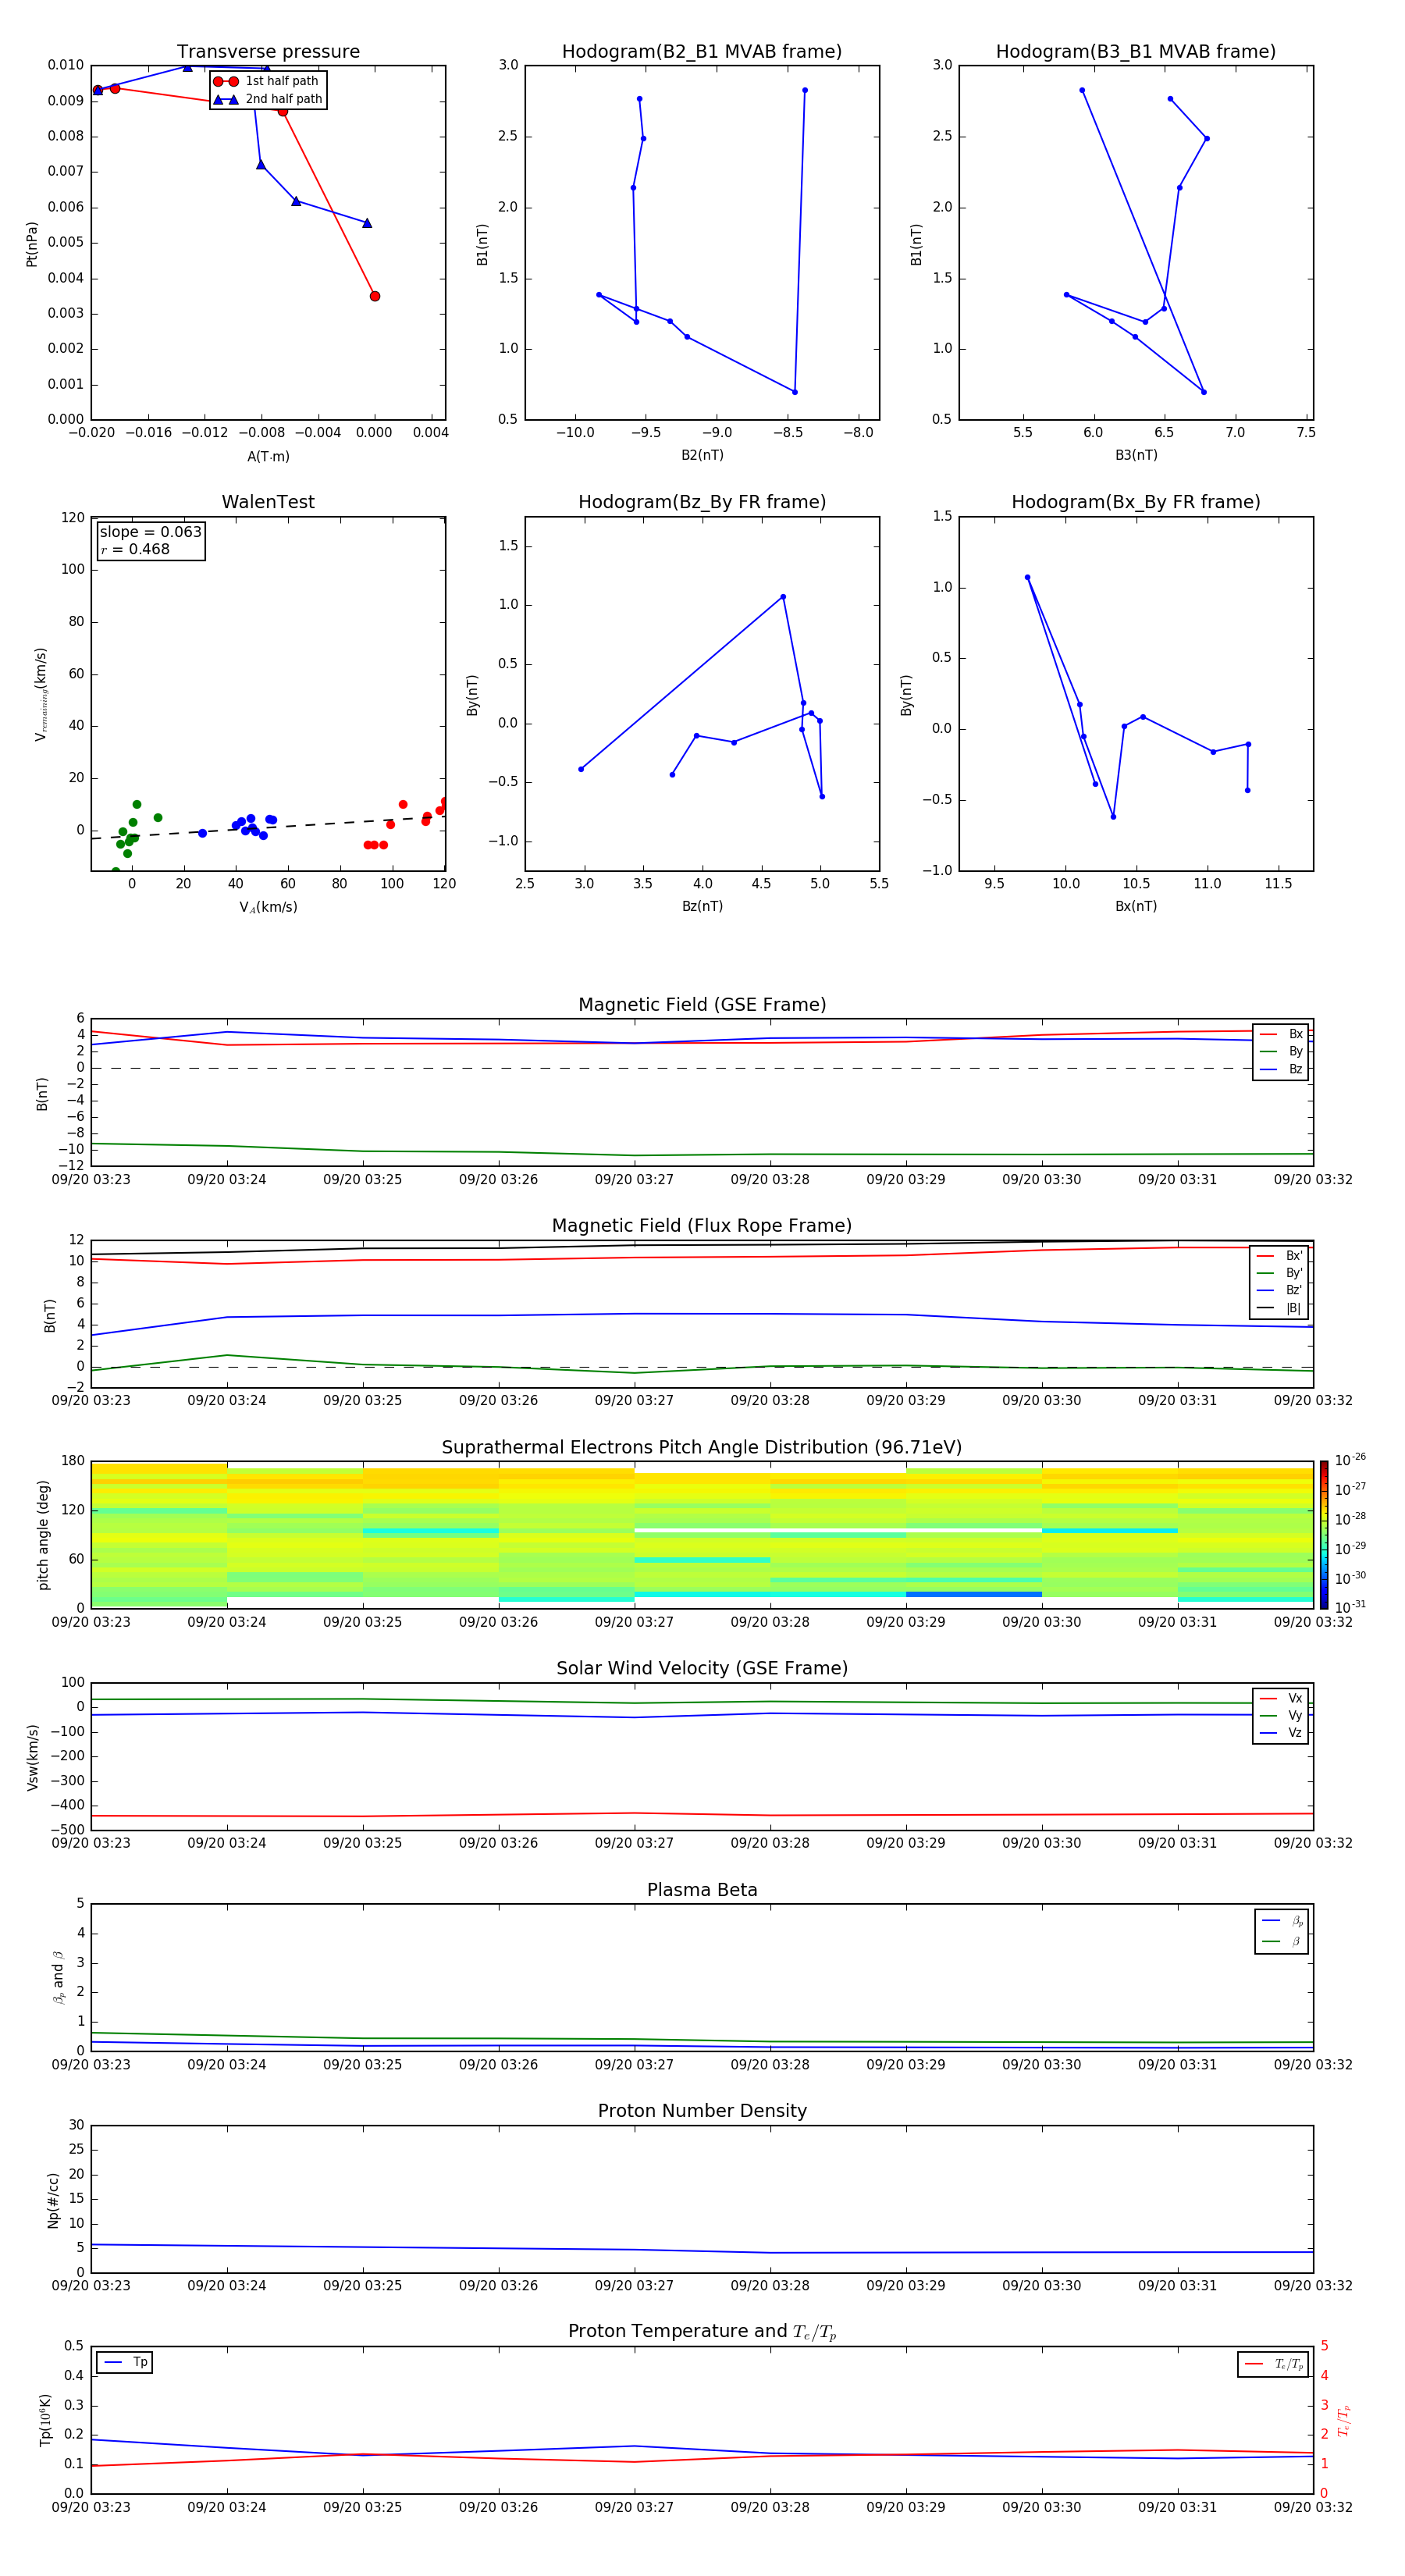Select the "Proton Temperature and Te/Tp" title
This screenshot has height=2576, width=1405.
(702, 2332)
